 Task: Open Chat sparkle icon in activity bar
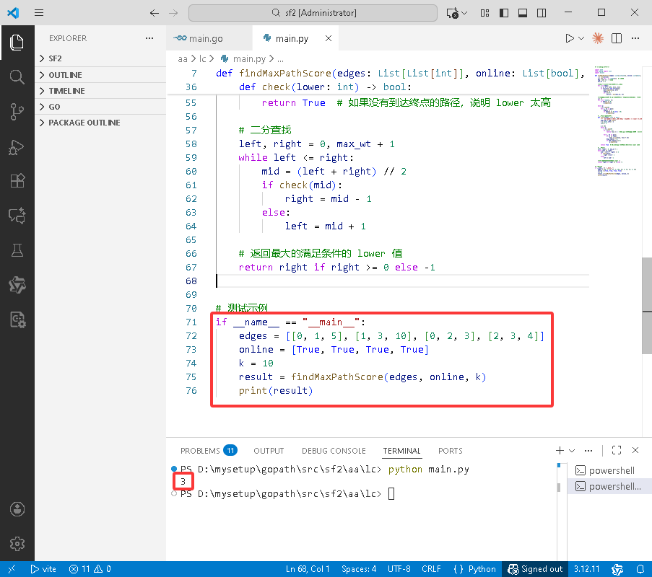pos(17,215)
